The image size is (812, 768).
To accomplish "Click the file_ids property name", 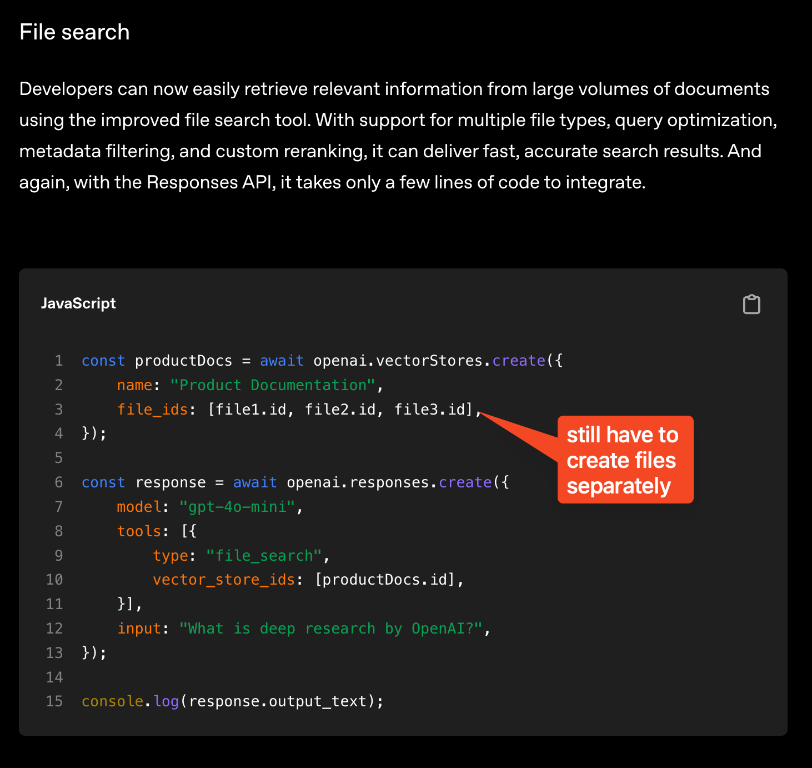I will (152, 410).
